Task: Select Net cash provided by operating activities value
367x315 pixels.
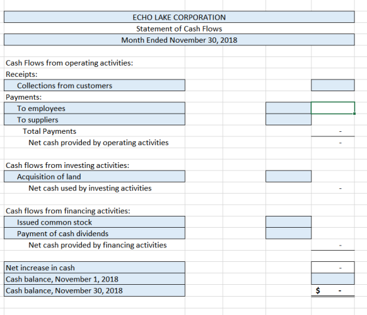Action: point(333,142)
